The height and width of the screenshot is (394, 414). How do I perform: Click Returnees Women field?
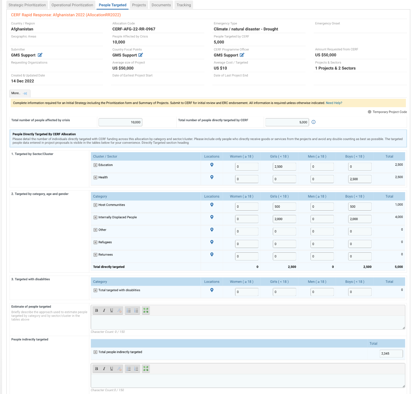[x=247, y=256]
